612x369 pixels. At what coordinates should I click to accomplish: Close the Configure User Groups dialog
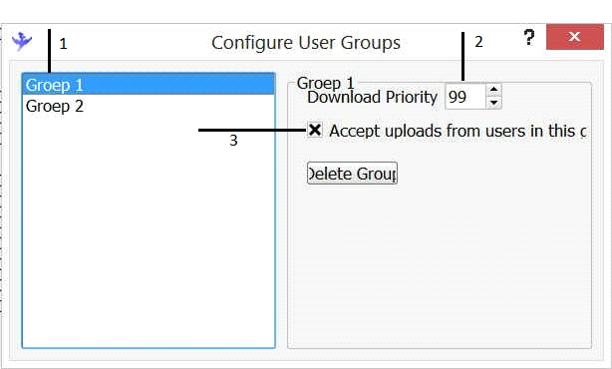pos(574,37)
